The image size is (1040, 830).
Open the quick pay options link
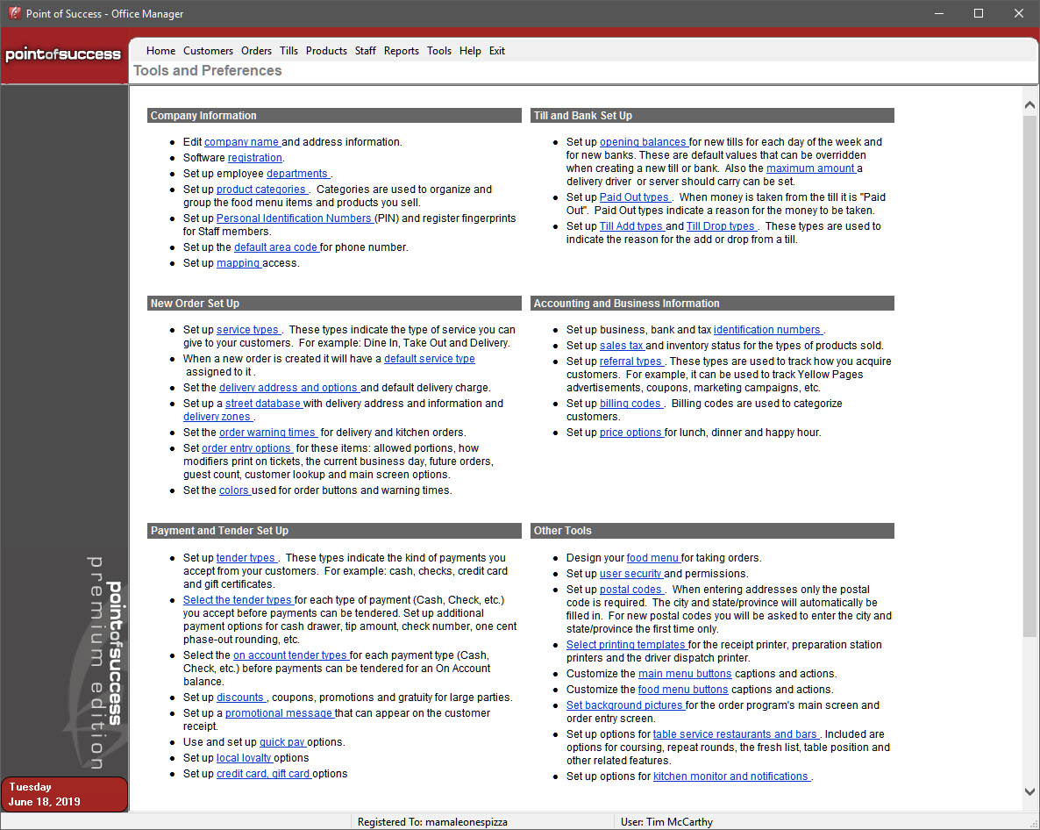(x=281, y=742)
